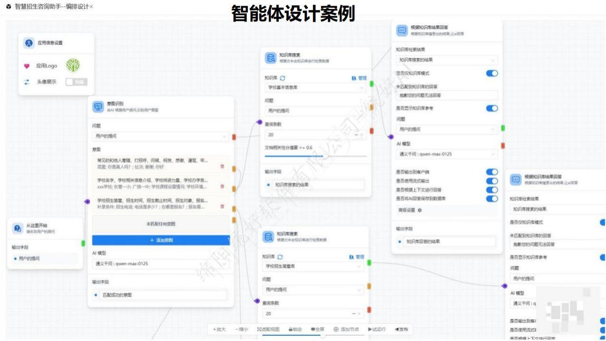Click 管理 link above 学校基本信息库

tap(359, 78)
